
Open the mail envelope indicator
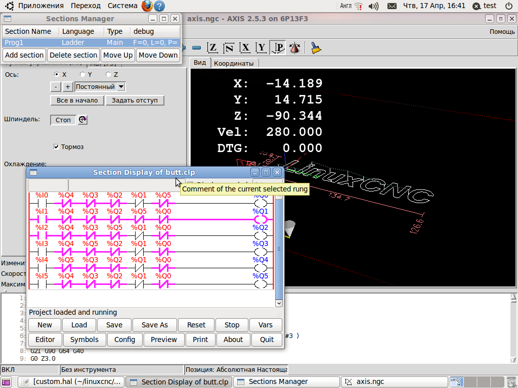pyautogui.click(x=392, y=6)
